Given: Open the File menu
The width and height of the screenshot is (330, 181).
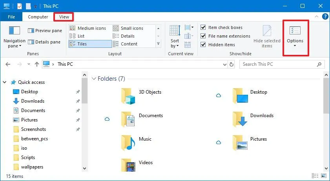Looking at the screenshot, I should coord(11,17).
